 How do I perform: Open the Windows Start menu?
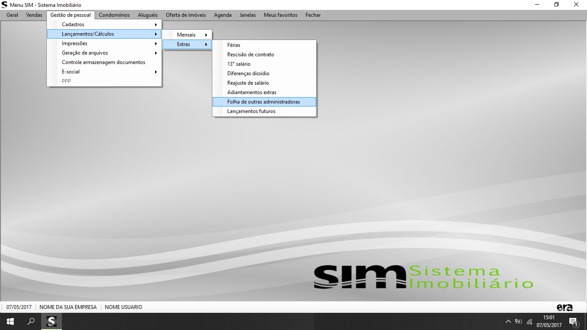coord(10,321)
